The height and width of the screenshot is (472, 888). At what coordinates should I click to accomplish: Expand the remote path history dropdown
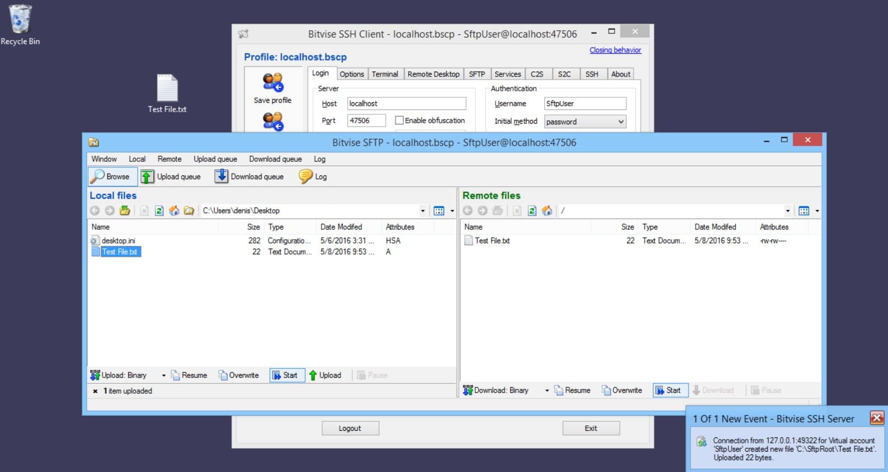click(x=788, y=211)
